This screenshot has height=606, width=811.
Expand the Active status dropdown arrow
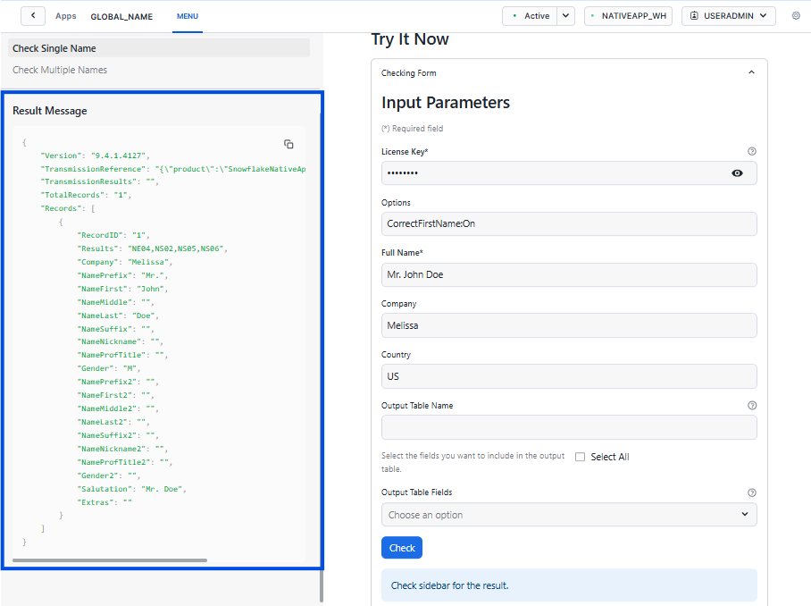click(566, 15)
